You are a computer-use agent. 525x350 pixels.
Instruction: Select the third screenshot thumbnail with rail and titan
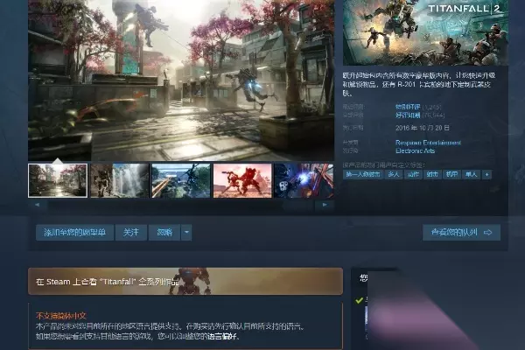[181, 180]
